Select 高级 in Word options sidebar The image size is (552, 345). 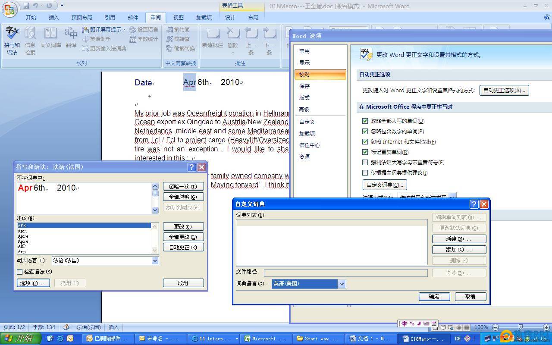pyautogui.click(x=320, y=109)
